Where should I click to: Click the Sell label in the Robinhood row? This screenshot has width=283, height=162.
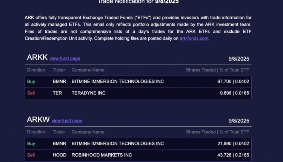point(31,155)
